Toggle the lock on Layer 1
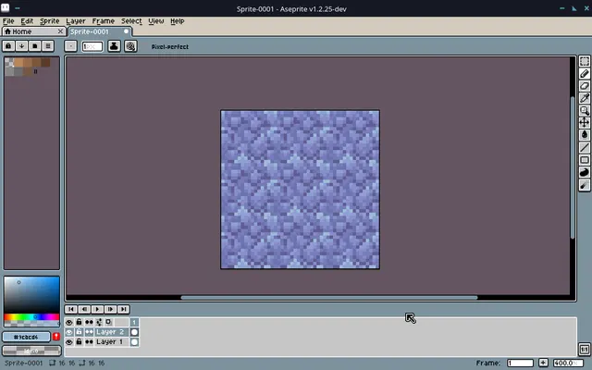The height and width of the screenshot is (370, 592). tap(79, 342)
